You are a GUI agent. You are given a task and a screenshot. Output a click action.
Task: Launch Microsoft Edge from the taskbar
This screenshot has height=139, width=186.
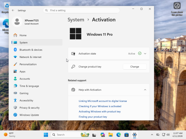[119, 135]
